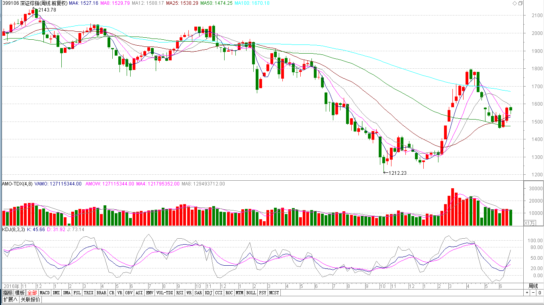Click the X1万 volume unit box

[530, 223]
